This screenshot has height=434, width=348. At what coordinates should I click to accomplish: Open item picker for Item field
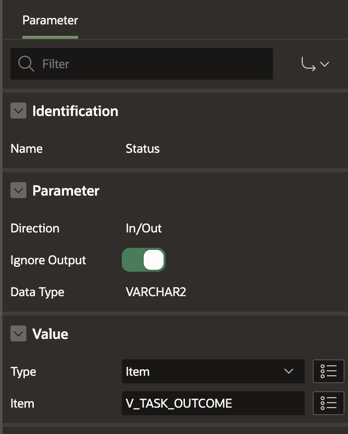(x=328, y=403)
